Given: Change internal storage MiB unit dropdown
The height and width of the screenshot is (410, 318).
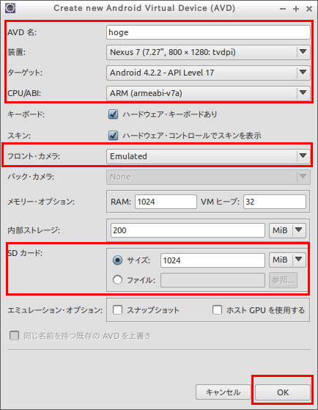Looking at the screenshot, I should coord(287,230).
